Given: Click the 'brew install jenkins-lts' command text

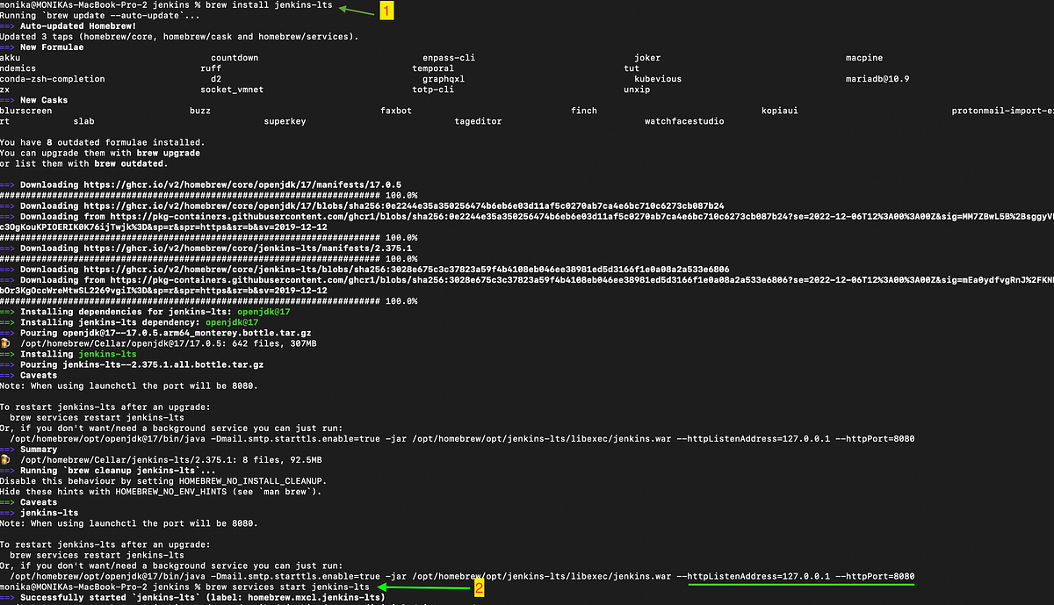Looking at the screenshot, I should [x=270, y=5].
